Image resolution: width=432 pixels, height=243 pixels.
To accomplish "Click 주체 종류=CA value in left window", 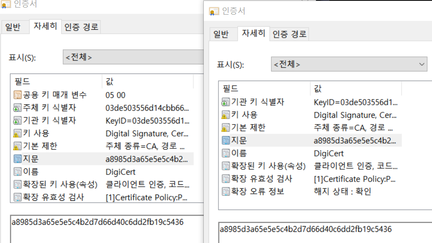I will pos(145,146).
